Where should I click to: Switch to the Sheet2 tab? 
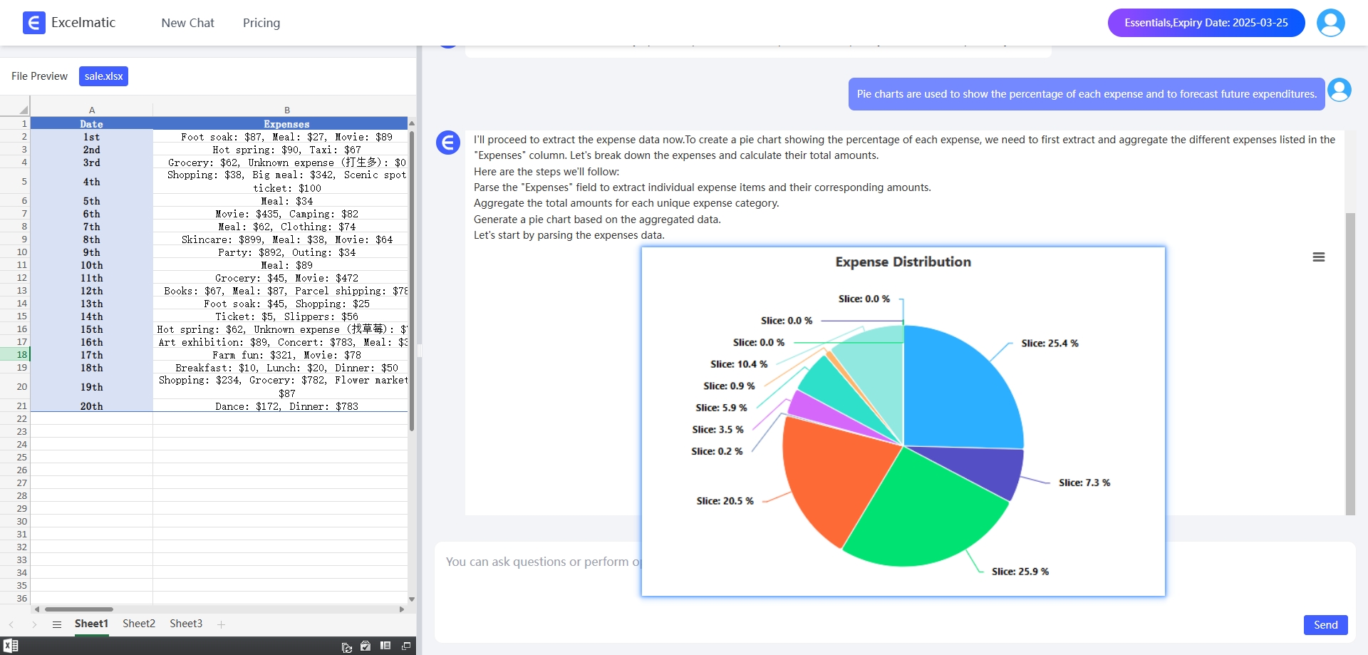pyautogui.click(x=138, y=624)
